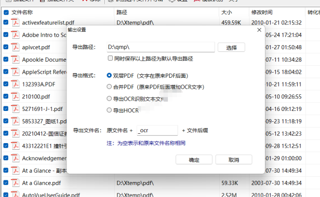The image size is (320, 197).
Task: Click PDF icon of 132393A.PDF
Action: point(15,84)
